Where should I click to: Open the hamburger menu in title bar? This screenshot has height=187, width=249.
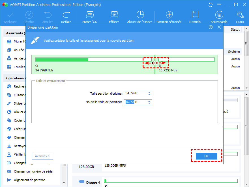[x=219, y=5]
